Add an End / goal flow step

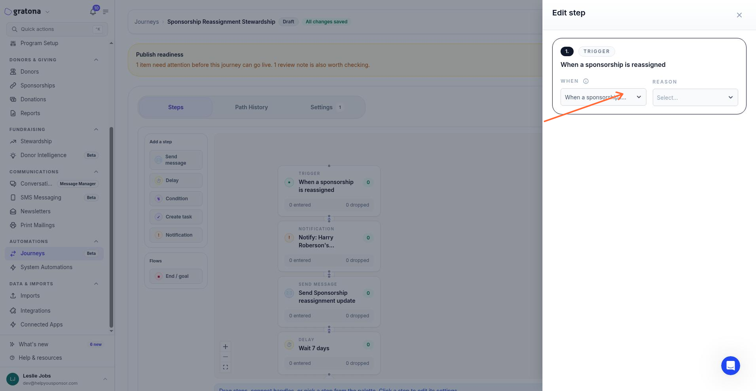point(176,276)
